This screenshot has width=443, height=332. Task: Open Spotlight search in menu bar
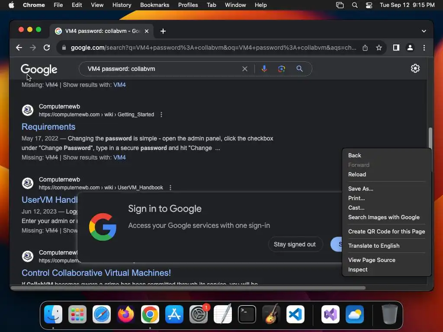355,5
